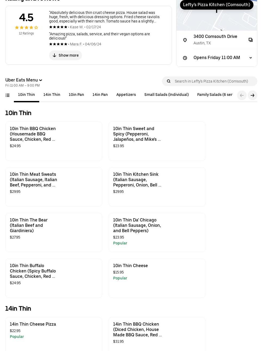Switch to the 14in Thin tab

pos(52,95)
